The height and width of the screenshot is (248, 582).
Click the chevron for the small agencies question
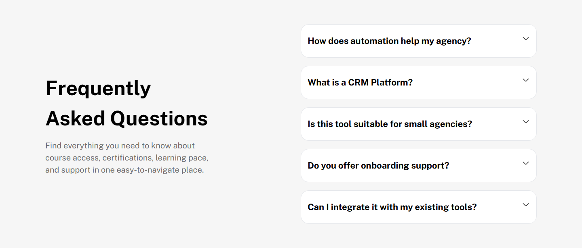(x=525, y=122)
